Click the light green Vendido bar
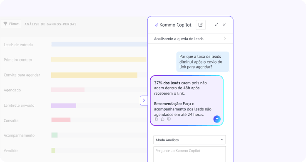Screen dimensions: 306x162 (53, 150)
